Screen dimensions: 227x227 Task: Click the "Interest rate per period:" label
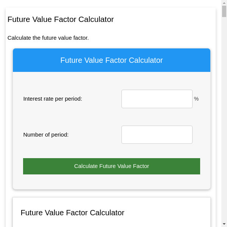tap(53, 99)
